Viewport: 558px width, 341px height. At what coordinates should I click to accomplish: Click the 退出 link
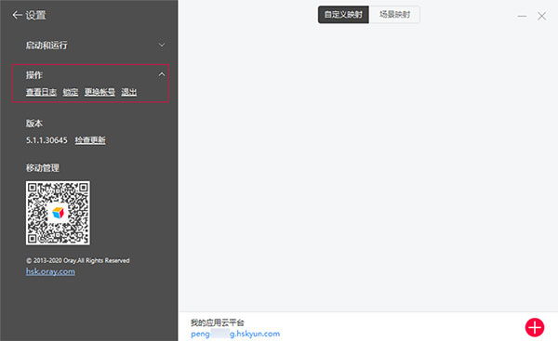pos(129,92)
